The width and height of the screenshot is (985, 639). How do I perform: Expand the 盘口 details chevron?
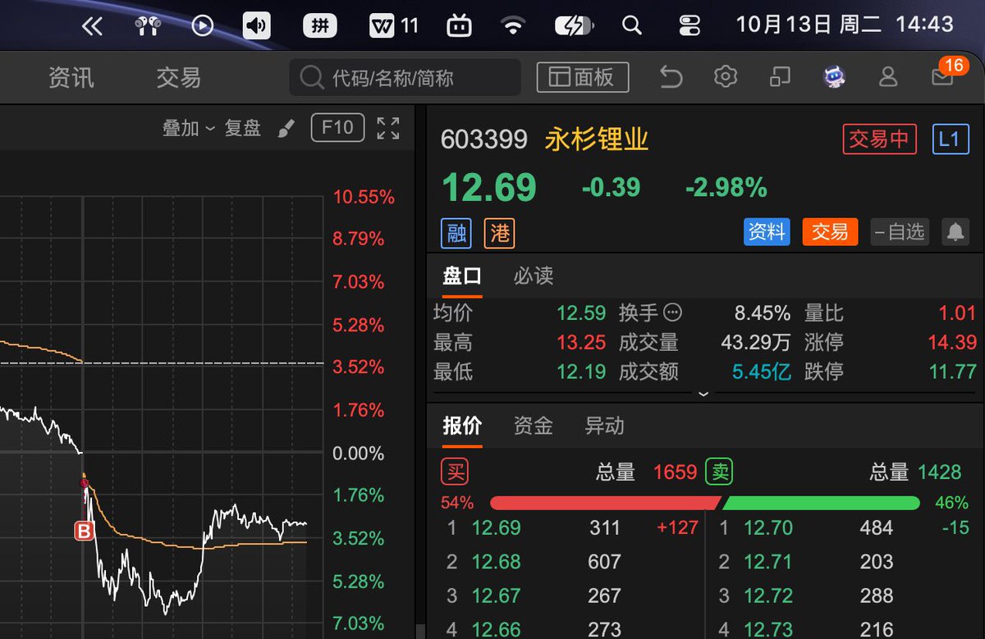(703, 393)
